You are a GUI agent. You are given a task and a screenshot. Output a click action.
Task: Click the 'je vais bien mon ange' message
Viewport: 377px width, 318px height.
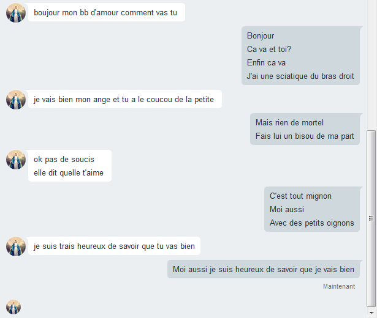(x=125, y=99)
